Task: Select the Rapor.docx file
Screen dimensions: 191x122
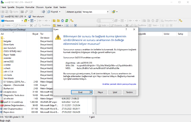Action: tap(9, 112)
